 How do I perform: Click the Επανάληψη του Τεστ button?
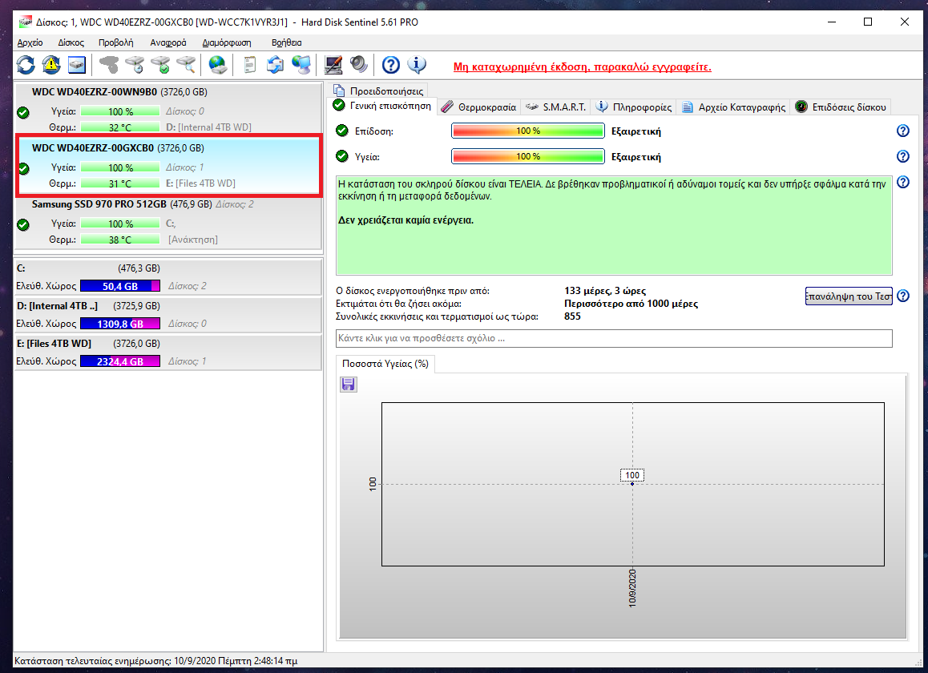(848, 296)
